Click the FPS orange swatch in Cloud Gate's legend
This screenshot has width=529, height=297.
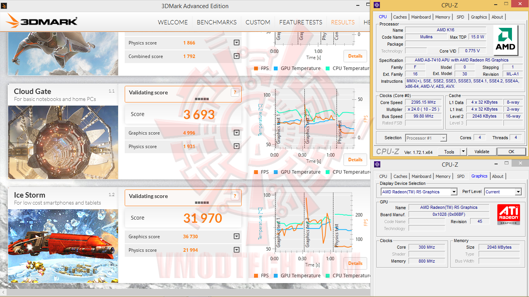click(x=256, y=172)
